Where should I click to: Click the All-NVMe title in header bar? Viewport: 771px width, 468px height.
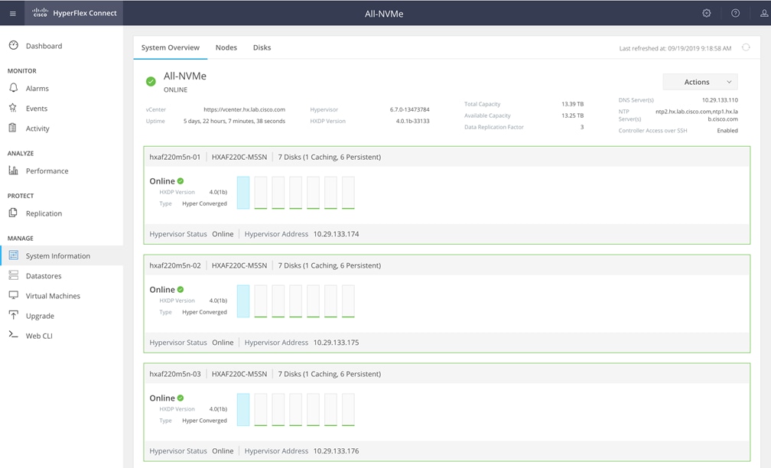384,14
